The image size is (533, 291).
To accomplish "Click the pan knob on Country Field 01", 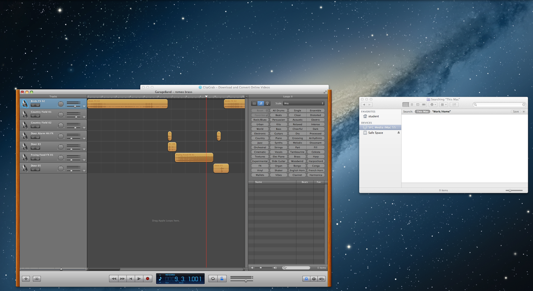I will [x=61, y=115].
